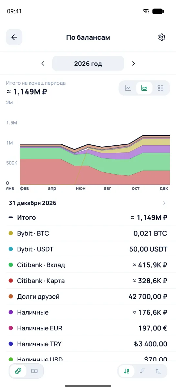Select the Итого total row
Image resolution: width=176 pixels, height=391 pixels.
coord(88,218)
